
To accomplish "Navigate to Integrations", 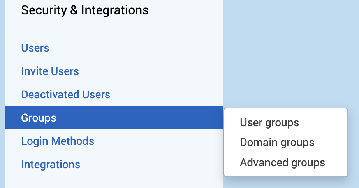I will point(51,164).
